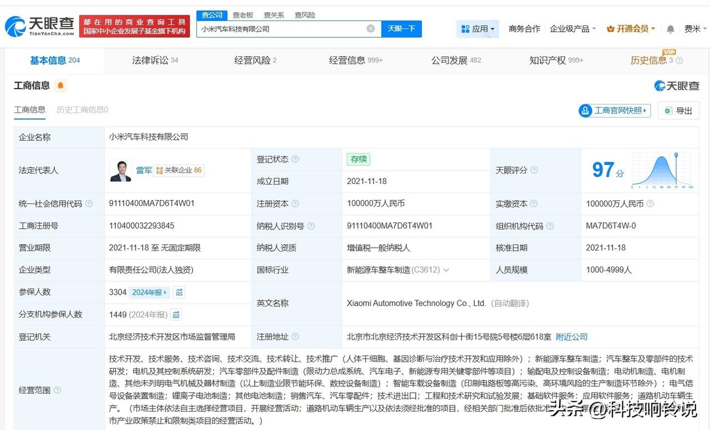This screenshot has height=430, width=710.
Task: Expand the 企业级产品 menu
Action: (x=573, y=29)
